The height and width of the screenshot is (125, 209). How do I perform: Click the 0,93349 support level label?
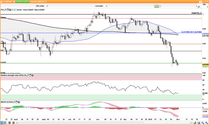pos(3,62)
